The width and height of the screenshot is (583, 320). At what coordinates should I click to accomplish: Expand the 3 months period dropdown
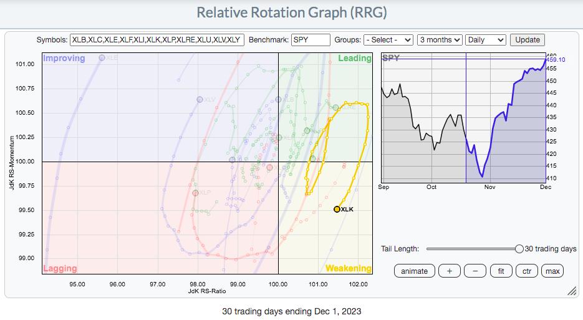coord(440,40)
